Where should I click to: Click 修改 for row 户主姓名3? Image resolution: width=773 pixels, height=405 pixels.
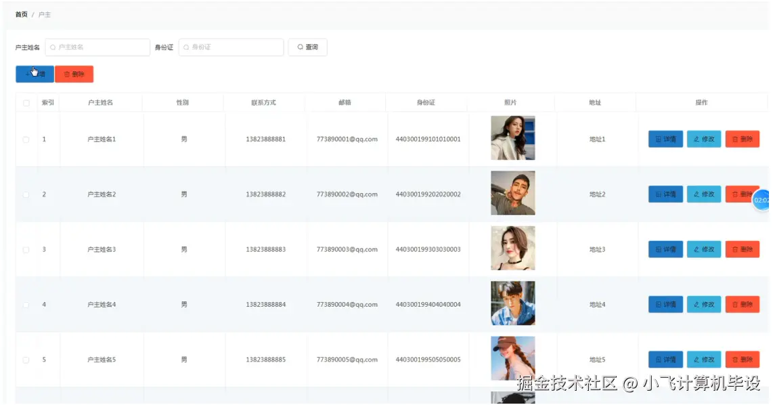704,250
